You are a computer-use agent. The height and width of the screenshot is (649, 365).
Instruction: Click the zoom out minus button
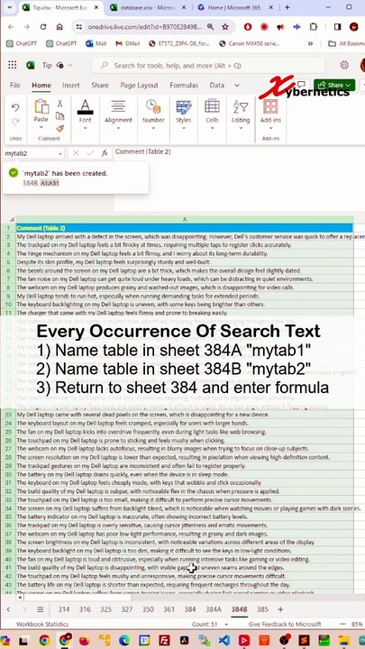pyautogui.click(x=342, y=624)
